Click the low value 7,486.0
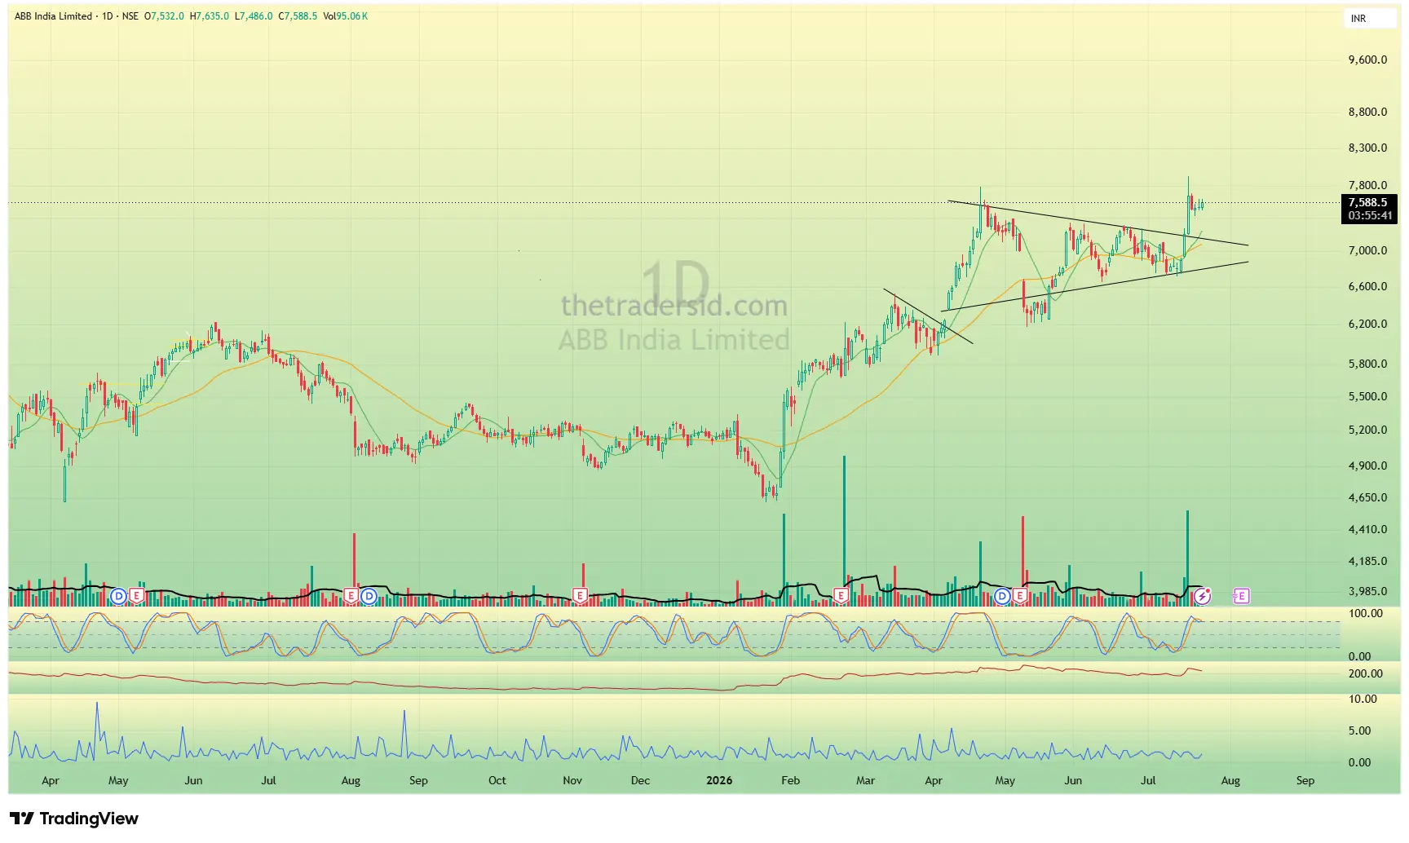This screenshot has height=843, width=1409. (256, 16)
